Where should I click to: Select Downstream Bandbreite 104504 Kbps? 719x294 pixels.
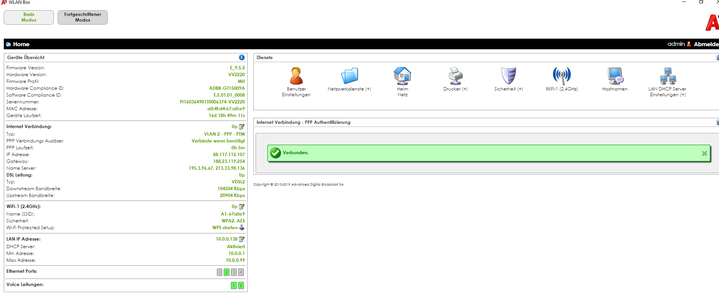[x=231, y=189]
